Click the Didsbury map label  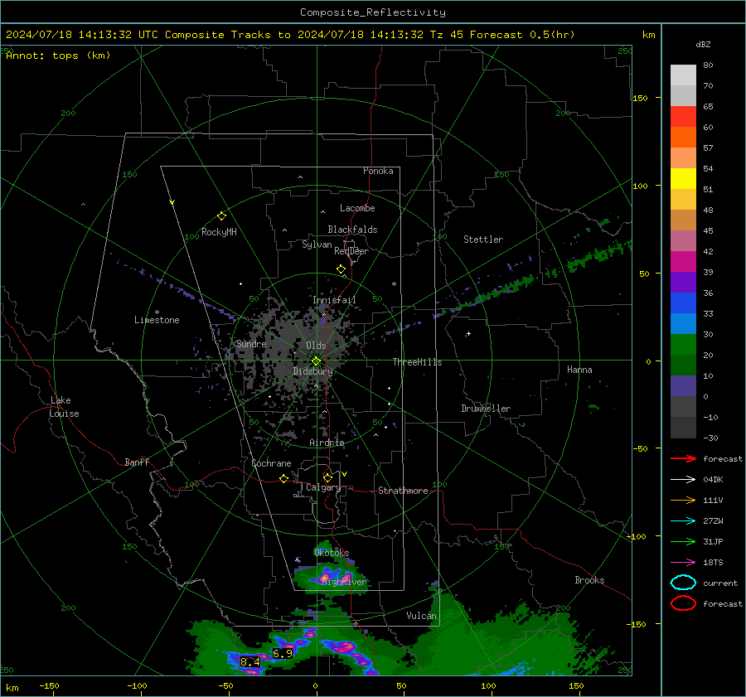pyautogui.click(x=312, y=371)
